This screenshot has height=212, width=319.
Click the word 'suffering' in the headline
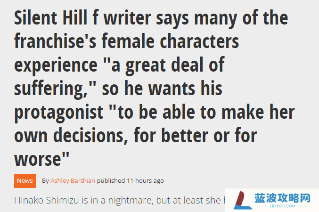pos(49,89)
